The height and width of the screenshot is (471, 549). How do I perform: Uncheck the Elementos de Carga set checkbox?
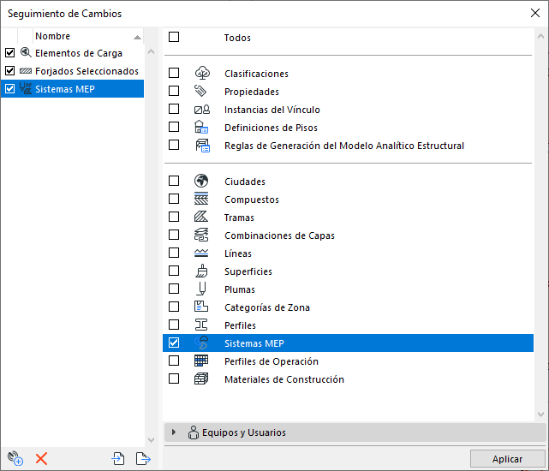pos(9,53)
